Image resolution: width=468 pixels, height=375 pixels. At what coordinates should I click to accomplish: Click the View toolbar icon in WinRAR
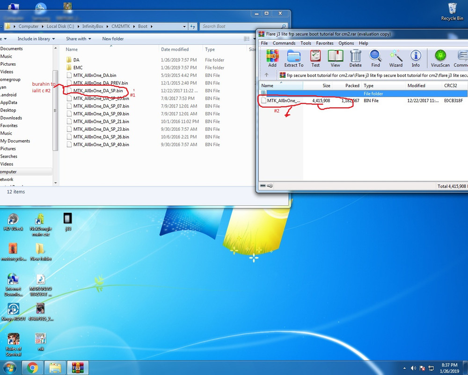click(x=335, y=58)
